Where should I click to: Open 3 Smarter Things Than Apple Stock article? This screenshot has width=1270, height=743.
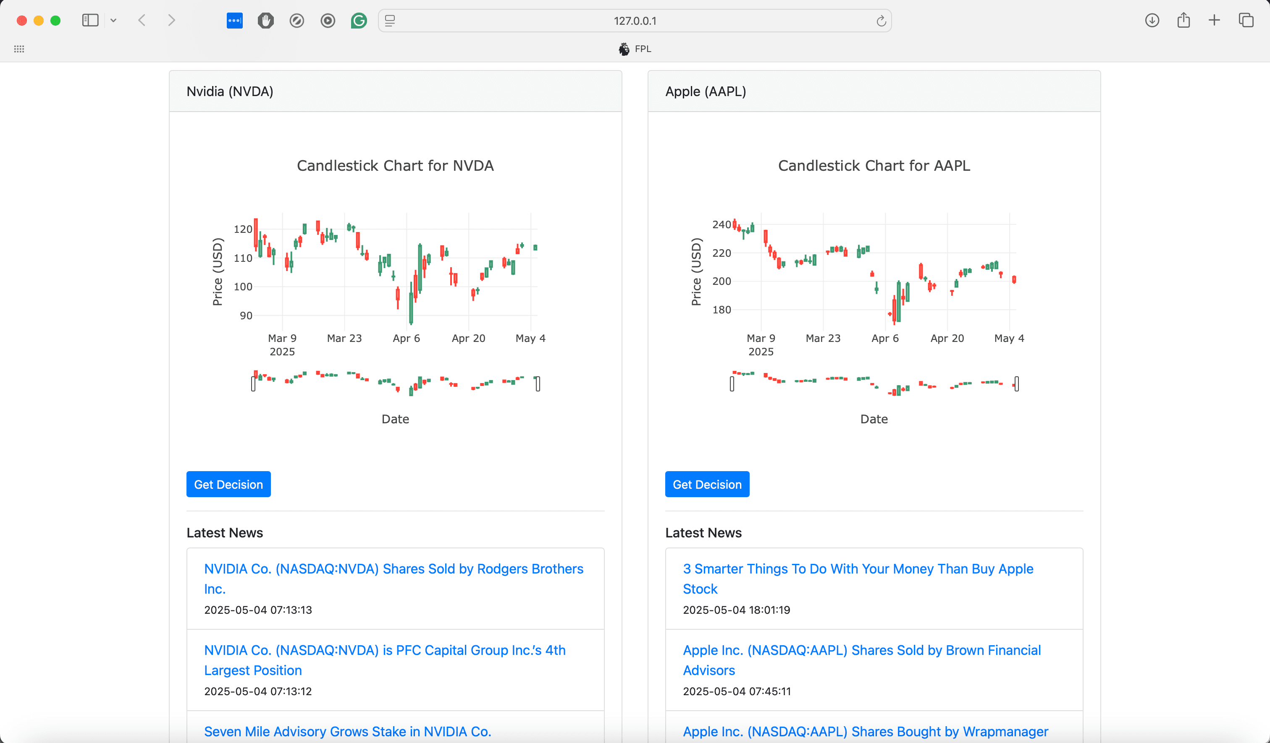(x=858, y=579)
